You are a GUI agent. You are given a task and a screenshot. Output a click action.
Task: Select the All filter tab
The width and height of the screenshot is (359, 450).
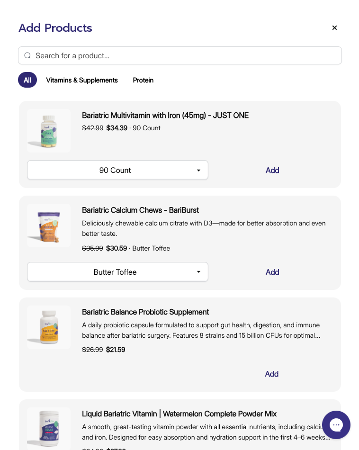click(x=27, y=80)
